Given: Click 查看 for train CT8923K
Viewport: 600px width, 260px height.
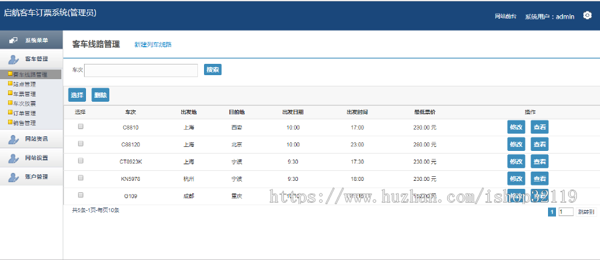Looking at the screenshot, I should 539,162.
